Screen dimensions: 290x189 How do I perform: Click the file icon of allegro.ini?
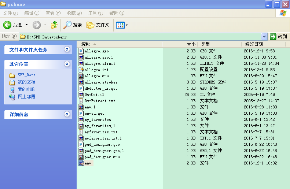tap(81, 70)
